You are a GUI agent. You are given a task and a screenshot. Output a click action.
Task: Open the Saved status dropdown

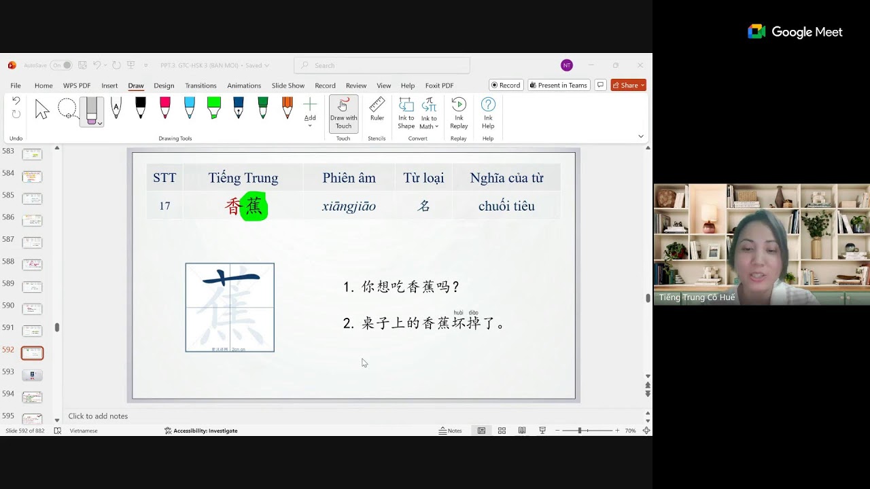pos(258,65)
